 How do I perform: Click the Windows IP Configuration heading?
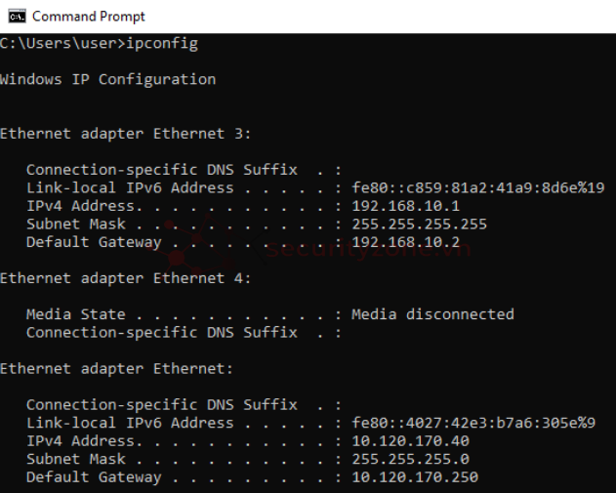pyautogui.click(x=107, y=79)
